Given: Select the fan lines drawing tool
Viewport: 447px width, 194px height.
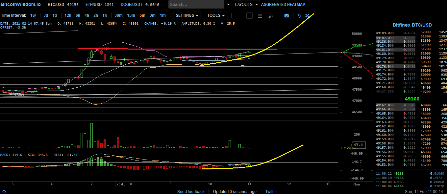Looking at the screenshot, I should [x=270, y=16].
